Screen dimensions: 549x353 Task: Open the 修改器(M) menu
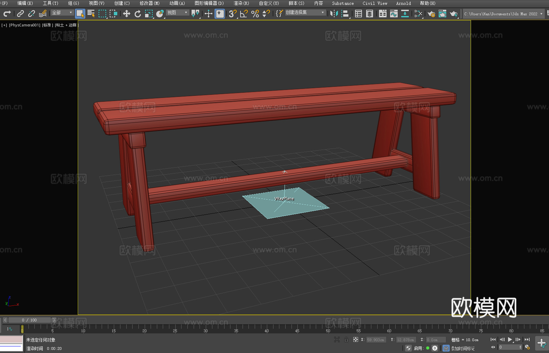click(x=150, y=3)
